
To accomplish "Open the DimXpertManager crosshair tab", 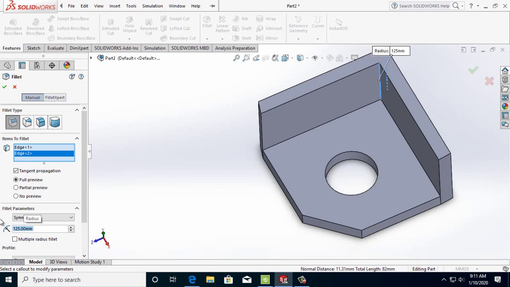I will (52, 65).
